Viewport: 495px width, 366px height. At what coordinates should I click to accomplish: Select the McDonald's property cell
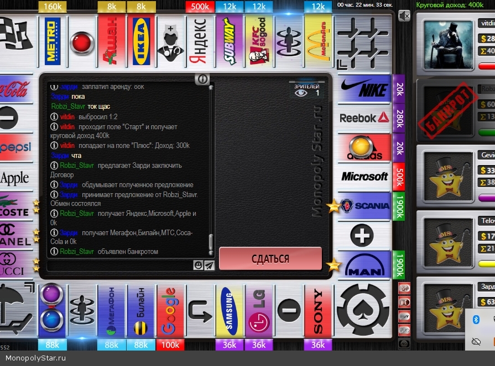(x=318, y=41)
